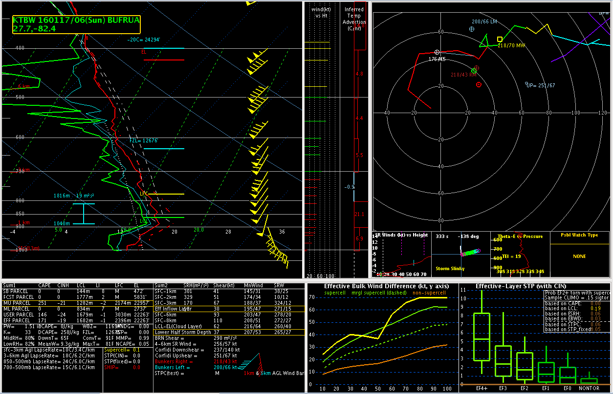Select the MU PARCEL row
613x394 pixels.
point(77,303)
